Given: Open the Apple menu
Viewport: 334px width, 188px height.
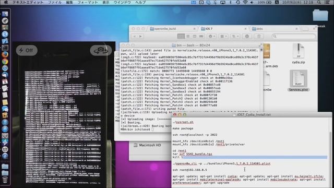Looking at the screenshot, I should tap(6, 2).
